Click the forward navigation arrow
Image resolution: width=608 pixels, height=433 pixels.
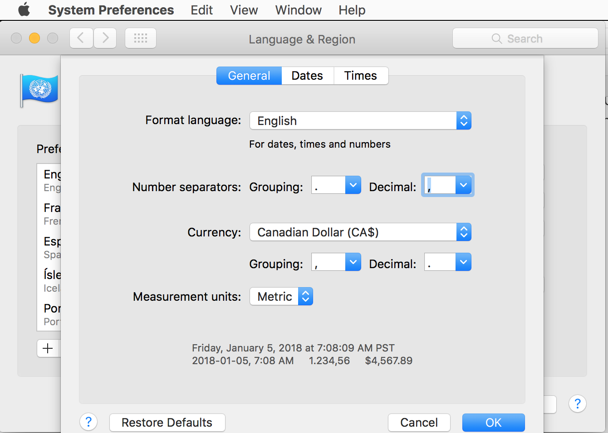coord(105,38)
